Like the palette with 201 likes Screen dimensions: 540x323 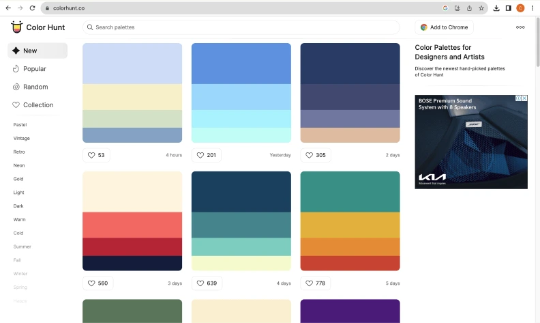206,155
